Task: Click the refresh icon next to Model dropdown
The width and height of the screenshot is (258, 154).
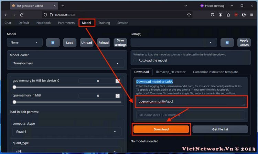Action: pyautogui.click(x=53, y=42)
